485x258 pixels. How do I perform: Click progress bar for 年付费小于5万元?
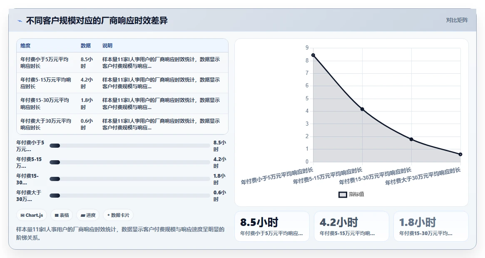pyautogui.click(x=129, y=146)
